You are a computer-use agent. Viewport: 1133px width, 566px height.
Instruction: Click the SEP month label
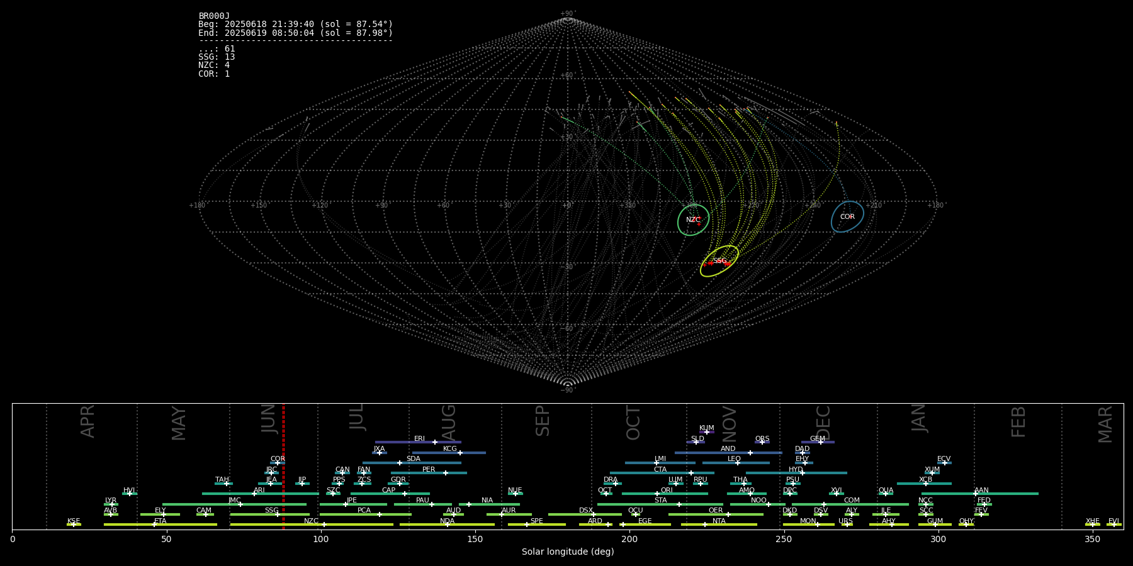pyautogui.click(x=543, y=421)
